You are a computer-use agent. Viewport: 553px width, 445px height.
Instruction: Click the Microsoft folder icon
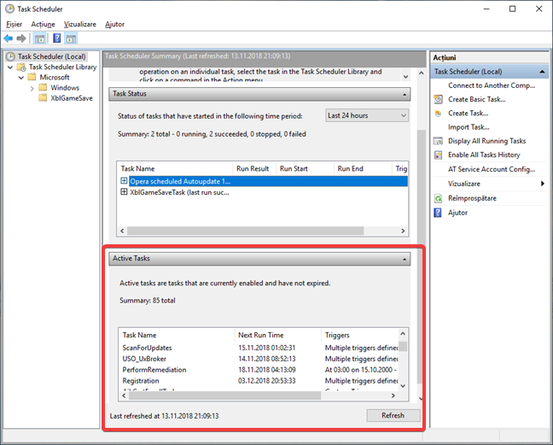[32, 77]
